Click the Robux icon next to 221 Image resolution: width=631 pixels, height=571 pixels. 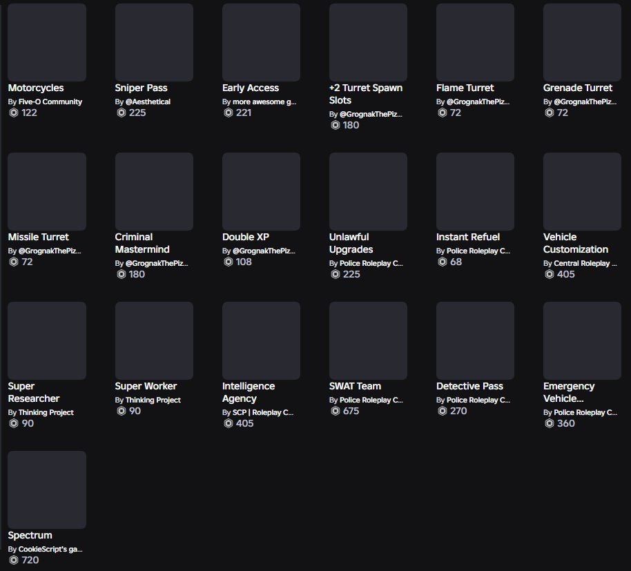[x=229, y=113]
